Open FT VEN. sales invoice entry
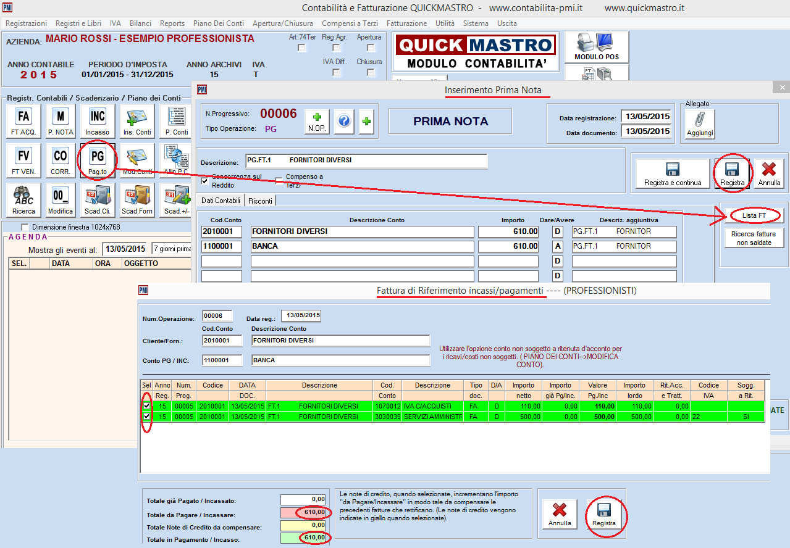 coord(24,160)
